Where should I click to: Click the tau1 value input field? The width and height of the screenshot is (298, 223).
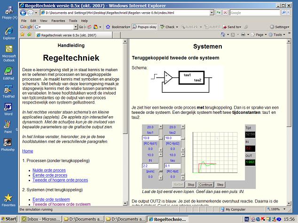coord(150,138)
